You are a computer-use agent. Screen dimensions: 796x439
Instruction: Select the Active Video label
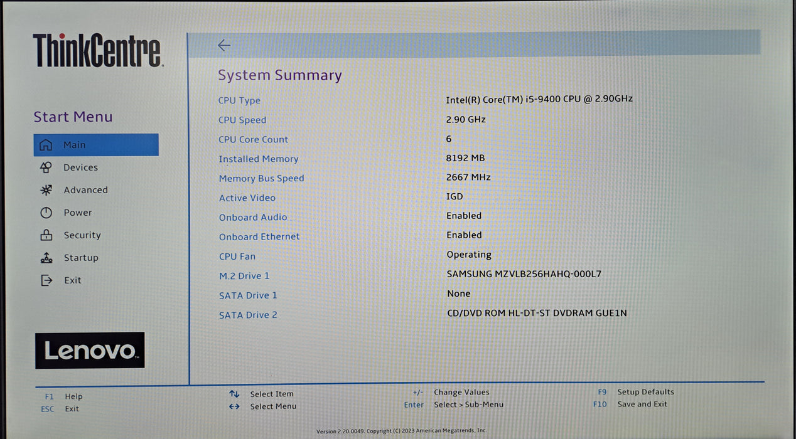pyautogui.click(x=247, y=198)
